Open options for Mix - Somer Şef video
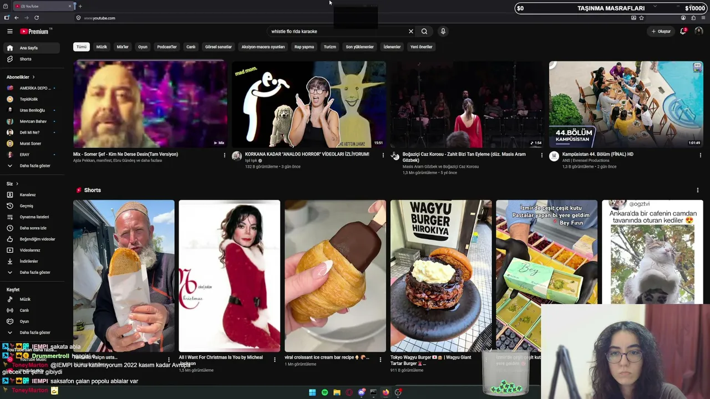 click(x=224, y=155)
